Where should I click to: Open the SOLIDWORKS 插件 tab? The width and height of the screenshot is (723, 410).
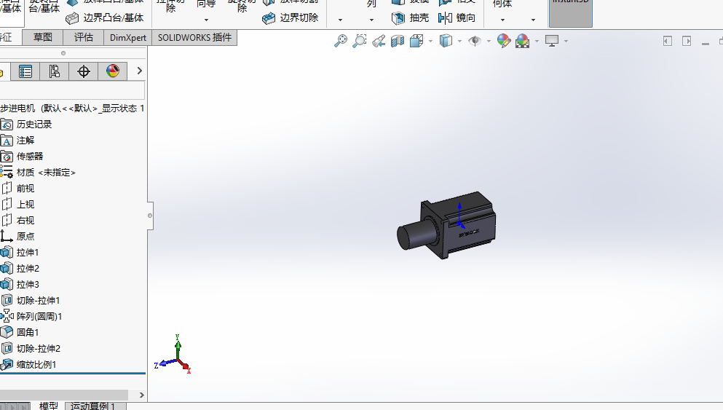[x=194, y=37]
